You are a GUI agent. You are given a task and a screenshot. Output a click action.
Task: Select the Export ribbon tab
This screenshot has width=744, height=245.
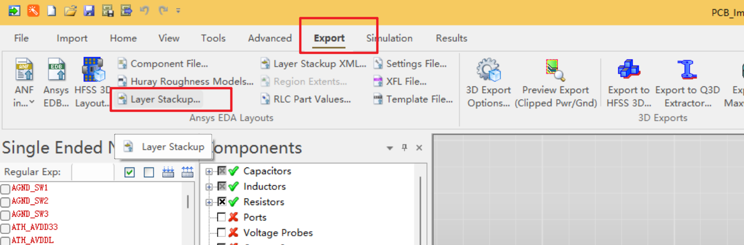tap(329, 38)
